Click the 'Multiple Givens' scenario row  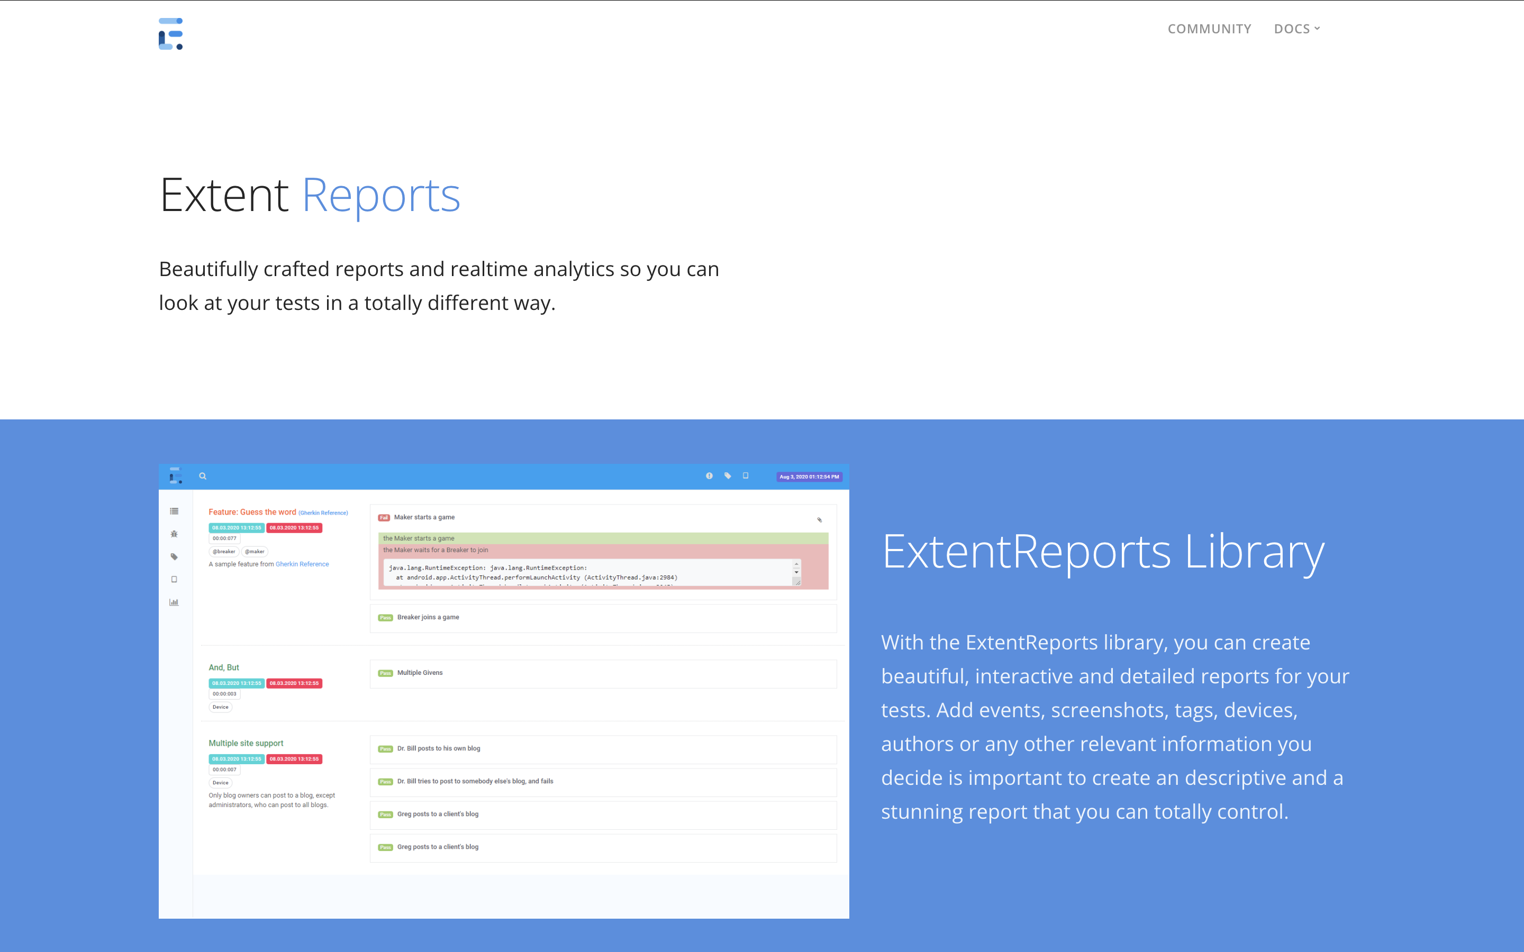(x=603, y=673)
